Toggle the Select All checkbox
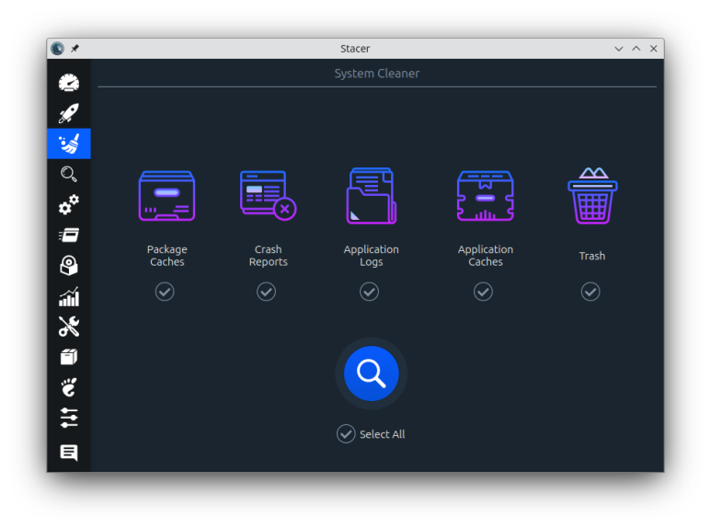711x528 pixels. (x=346, y=434)
